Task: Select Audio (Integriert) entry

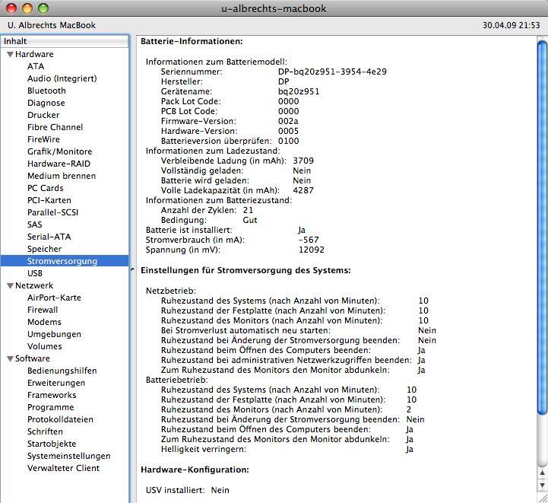Action: (62, 78)
